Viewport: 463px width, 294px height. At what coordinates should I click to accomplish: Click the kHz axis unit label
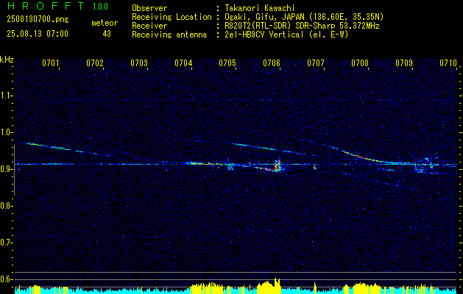[7, 60]
